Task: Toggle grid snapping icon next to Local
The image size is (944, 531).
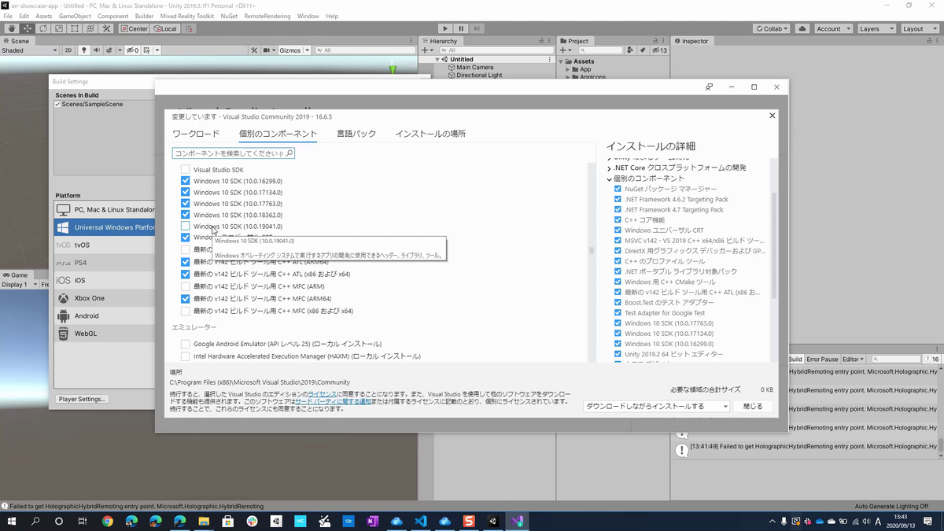Action: tap(189, 28)
